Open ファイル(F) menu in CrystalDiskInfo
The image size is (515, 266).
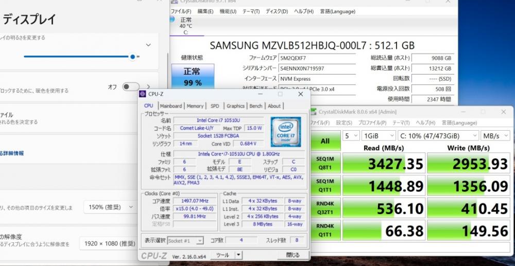181,11
